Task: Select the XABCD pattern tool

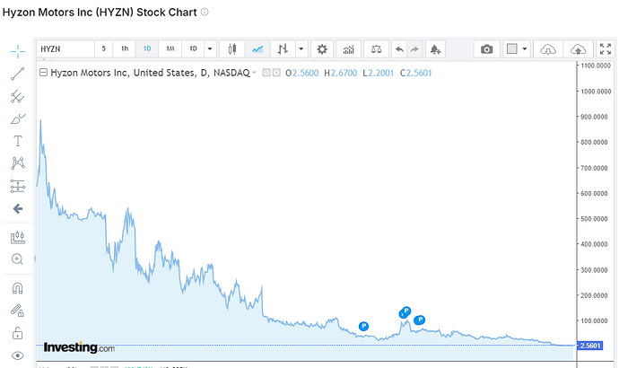Action: 17,163
